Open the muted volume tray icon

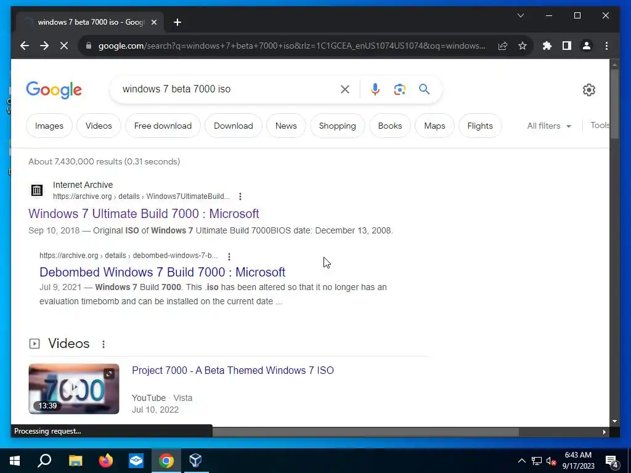tap(552, 461)
